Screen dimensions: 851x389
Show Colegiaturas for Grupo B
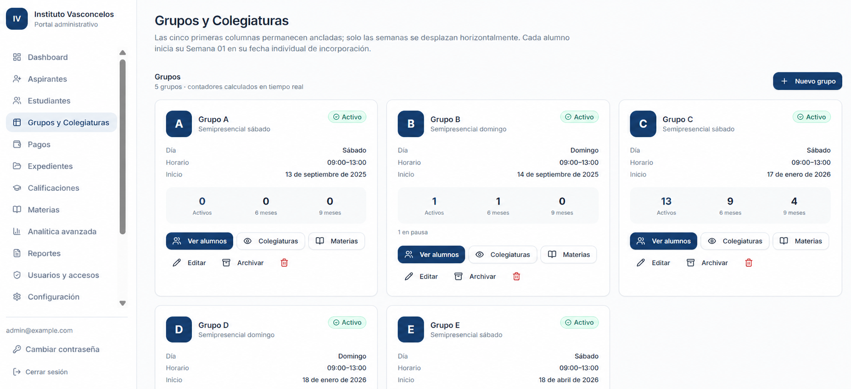[x=503, y=255]
